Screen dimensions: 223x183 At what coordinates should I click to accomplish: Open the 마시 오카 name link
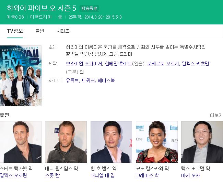point(190,175)
